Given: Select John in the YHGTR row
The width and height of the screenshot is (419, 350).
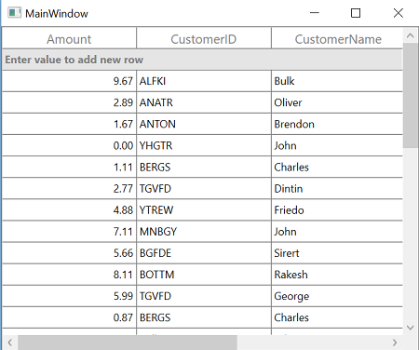Looking at the screenshot, I should point(337,145).
